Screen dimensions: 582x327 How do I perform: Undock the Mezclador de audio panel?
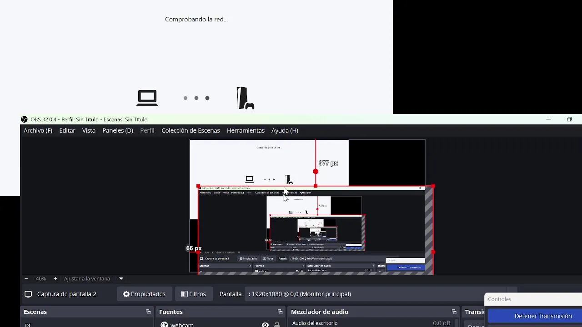pyautogui.click(x=454, y=312)
